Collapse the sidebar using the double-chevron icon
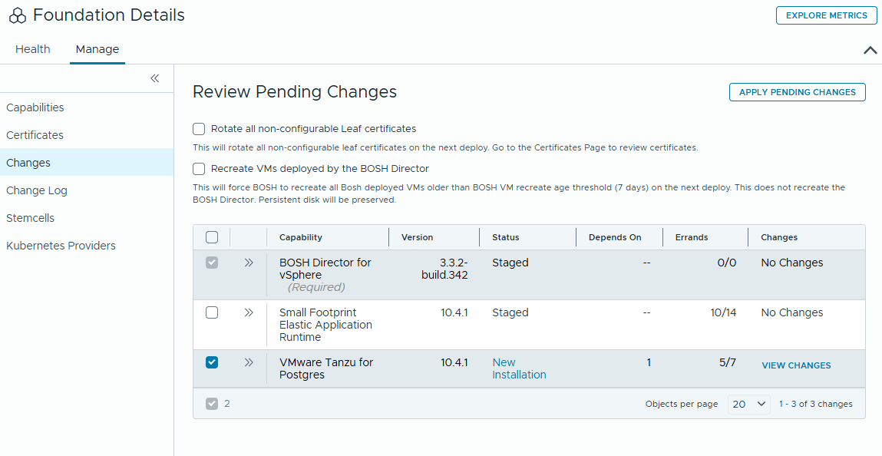The image size is (882, 456). (155, 78)
